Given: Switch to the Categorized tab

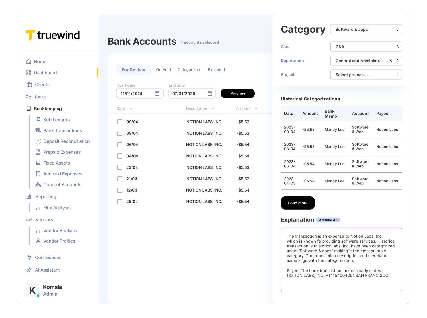Looking at the screenshot, I should [189, 69].
